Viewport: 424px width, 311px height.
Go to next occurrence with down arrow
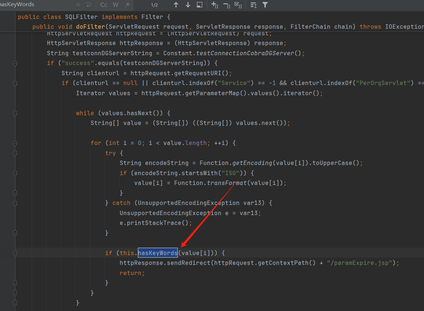click(188, 5)
